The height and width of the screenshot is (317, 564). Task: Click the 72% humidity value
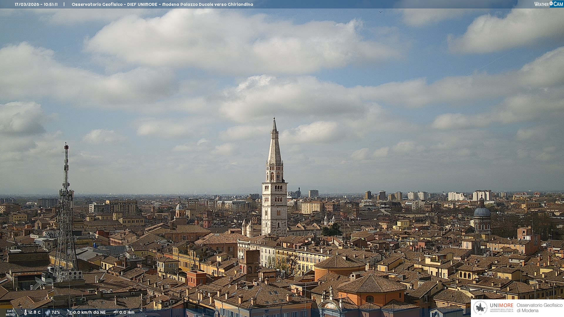tap(56, 312)
